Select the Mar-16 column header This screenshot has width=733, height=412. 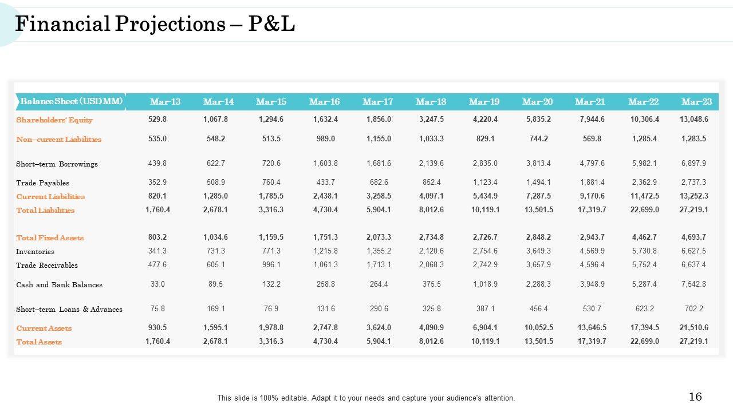[324, 102]
